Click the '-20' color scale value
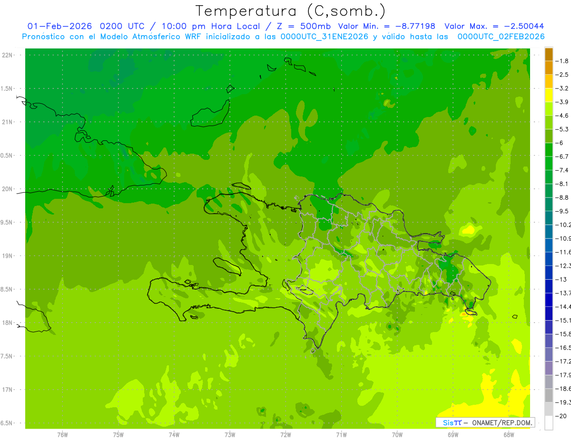 click(x=562, y=416)
